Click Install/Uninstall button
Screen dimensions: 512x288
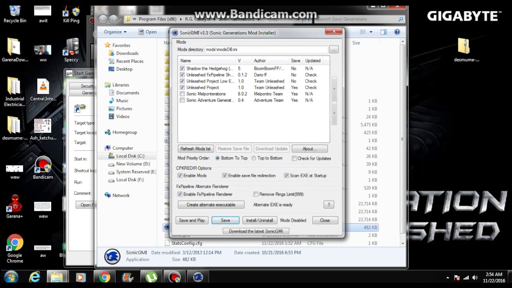pos(260,220)
